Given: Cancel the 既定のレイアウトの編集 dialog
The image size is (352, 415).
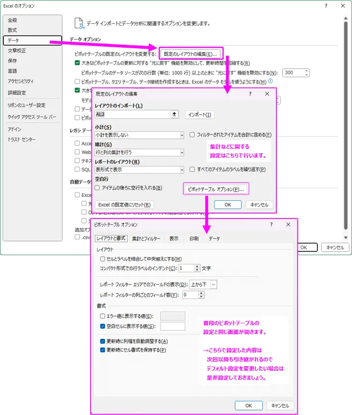Looking at the screenshot, I should point(260,205).
